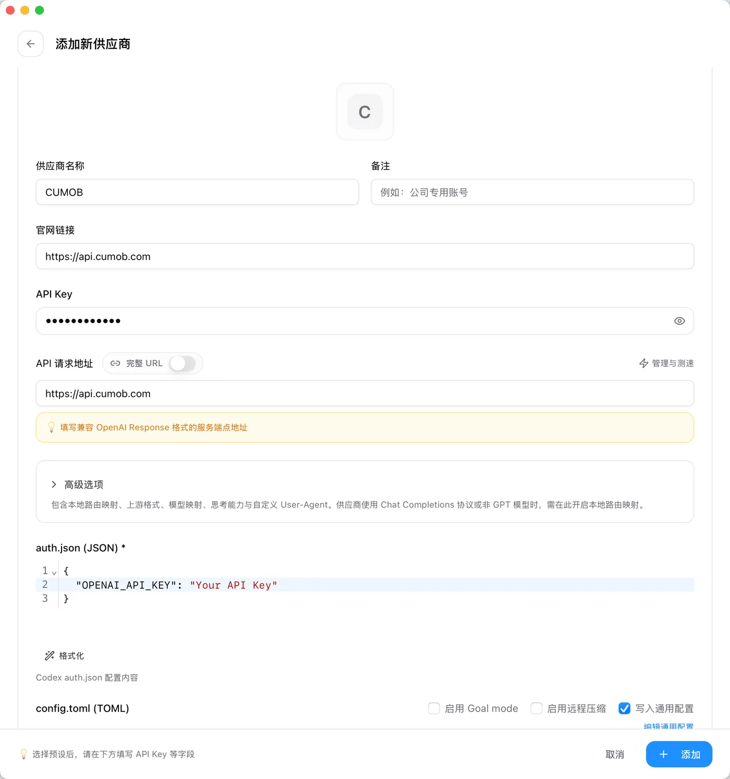The width and height of the screenshot is (730, 779).
Task: Open the 编辑通用配置 link
Action: click(668, 726)
